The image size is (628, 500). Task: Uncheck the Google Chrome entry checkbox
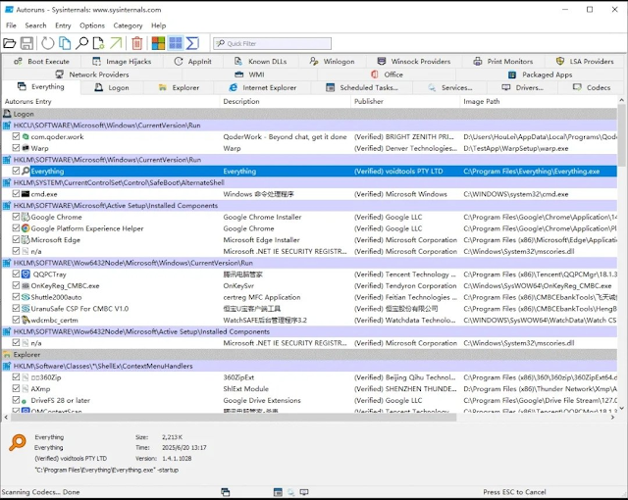16,217
